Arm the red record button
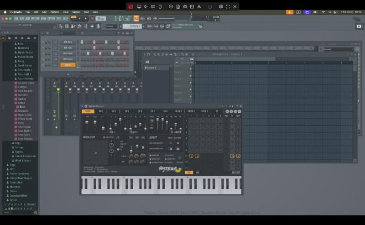 point(92,18)
